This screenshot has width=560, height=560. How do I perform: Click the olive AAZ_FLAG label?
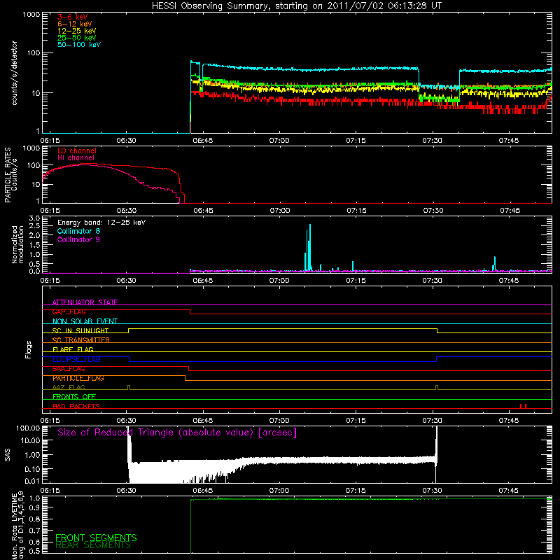coord(69,387)
